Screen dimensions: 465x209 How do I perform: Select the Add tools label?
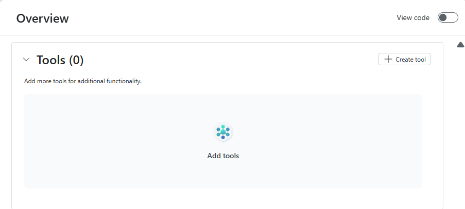223,156
